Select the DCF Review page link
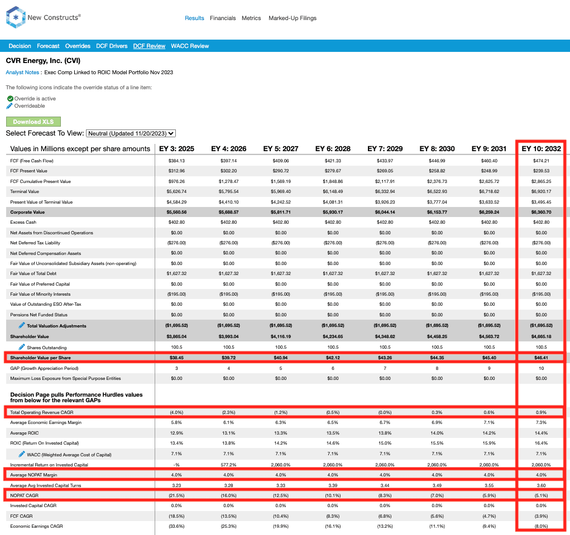570x535 pixels. (x=149, y=46)
